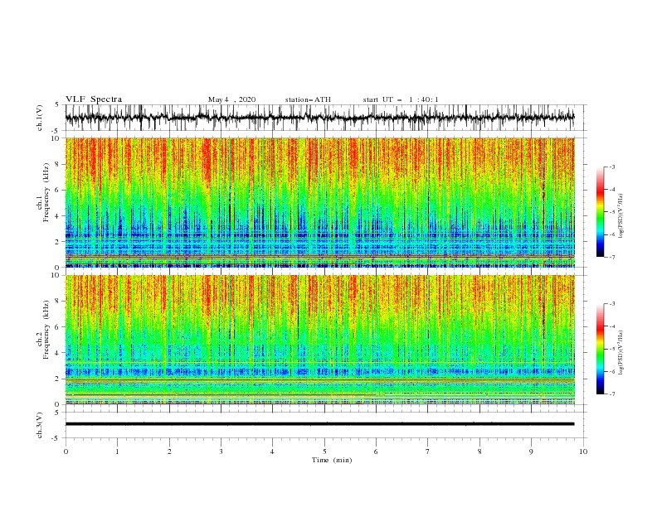Click the "-5" tick of ch.3(V) axis
This screenshot has width=657, height=507.
point(56,438)
